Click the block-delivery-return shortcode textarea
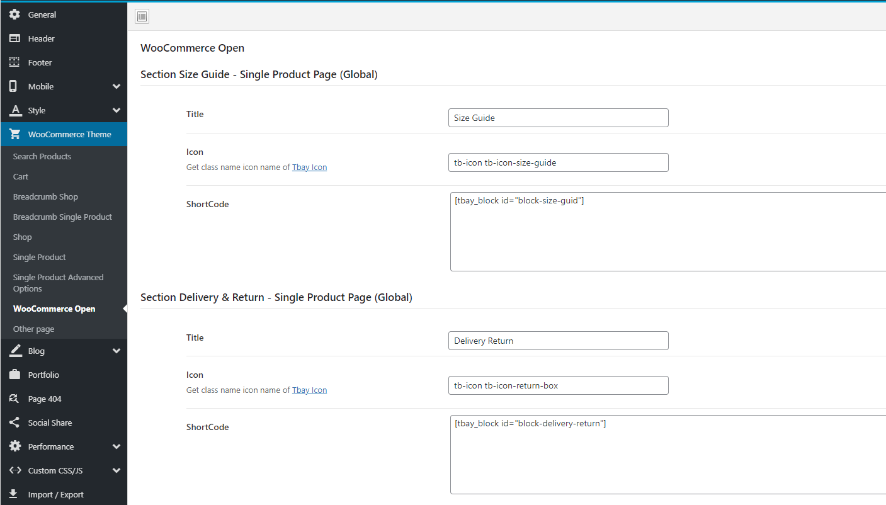 coord(667,455)
